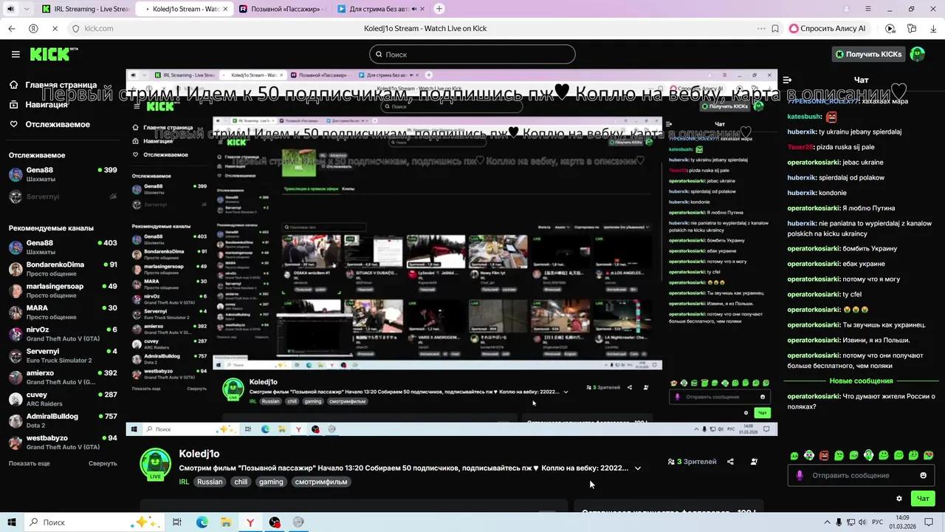Stop page loading with X button
Image resolution: width=945 pixels, height=532 pixels.
(55, 28)
